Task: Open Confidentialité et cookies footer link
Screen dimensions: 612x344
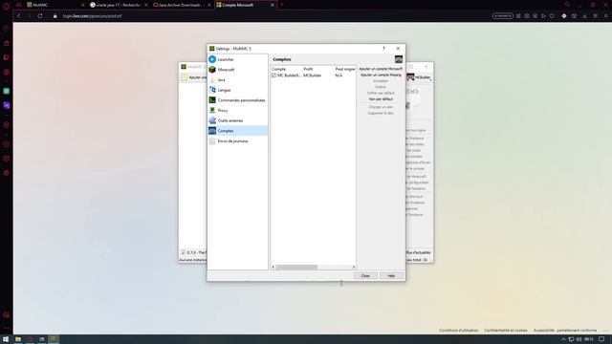Action: pos(506,331)
